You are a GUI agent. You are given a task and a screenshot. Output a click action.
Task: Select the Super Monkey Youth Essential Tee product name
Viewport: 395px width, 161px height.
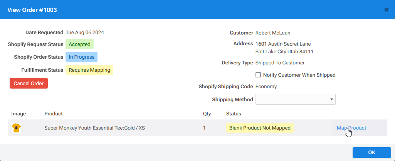coord(94,128)
